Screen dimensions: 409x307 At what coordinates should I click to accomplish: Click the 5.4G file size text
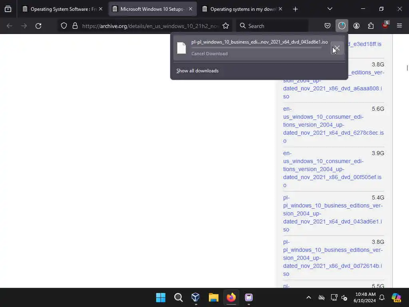378,197
